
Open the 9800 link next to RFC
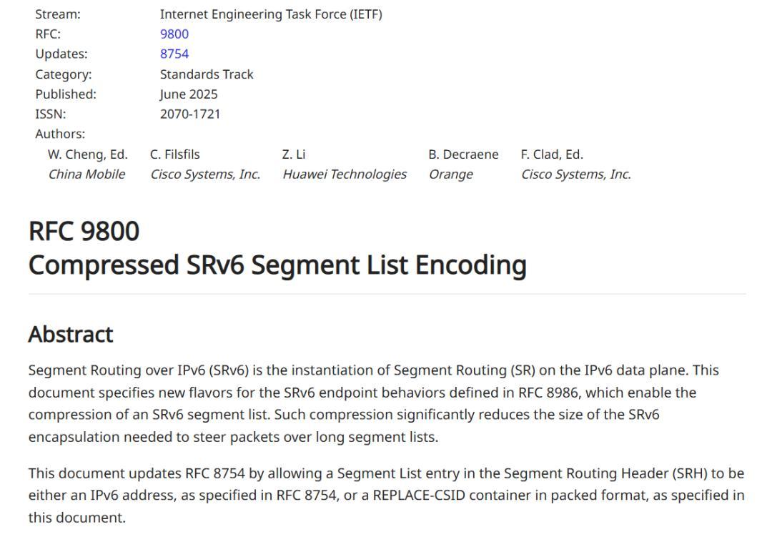coord(174,34)
